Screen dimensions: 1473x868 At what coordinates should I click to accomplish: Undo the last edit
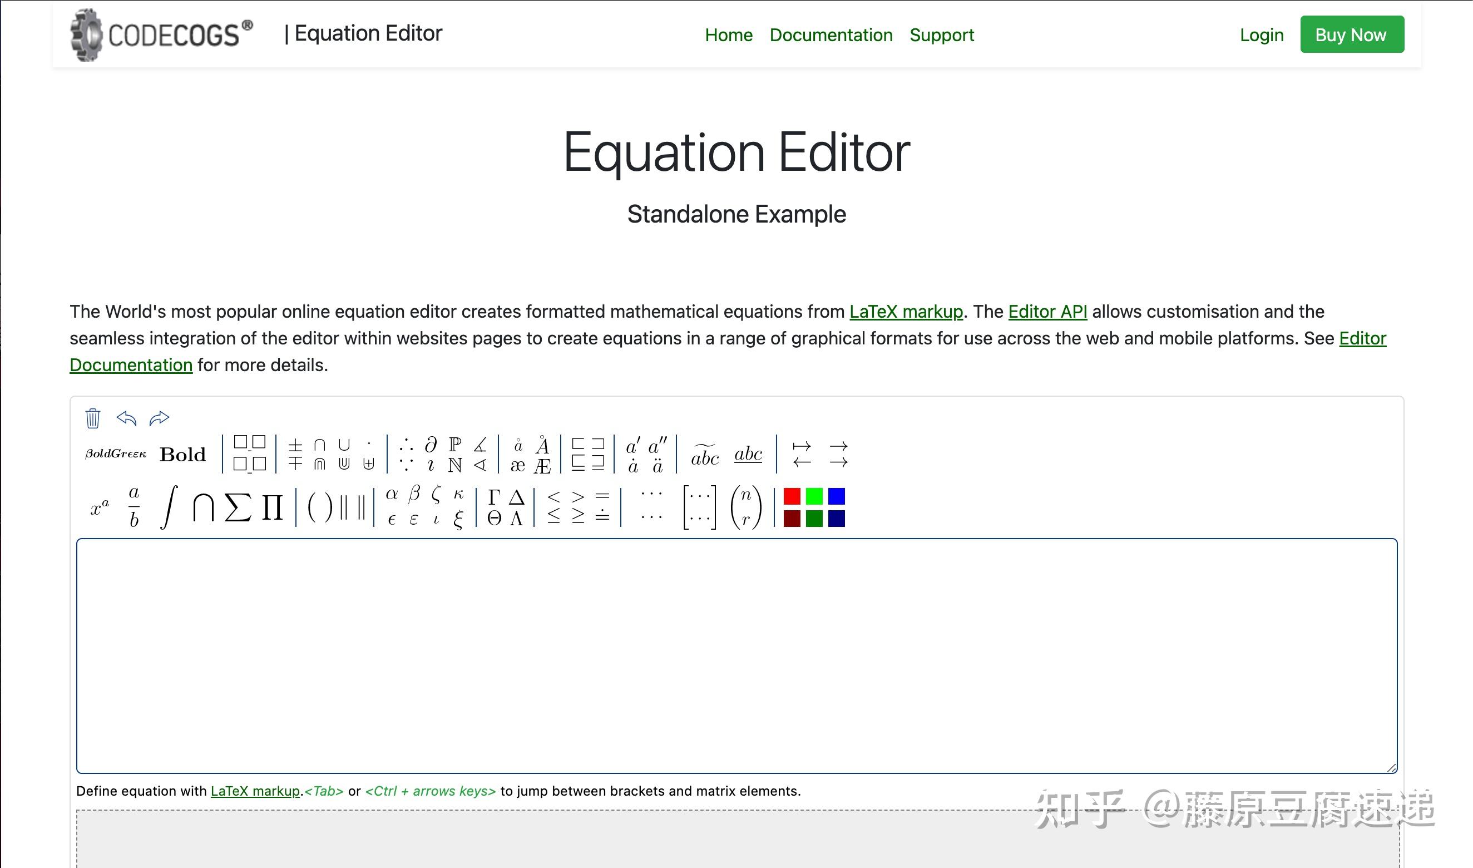coord(126,418)
